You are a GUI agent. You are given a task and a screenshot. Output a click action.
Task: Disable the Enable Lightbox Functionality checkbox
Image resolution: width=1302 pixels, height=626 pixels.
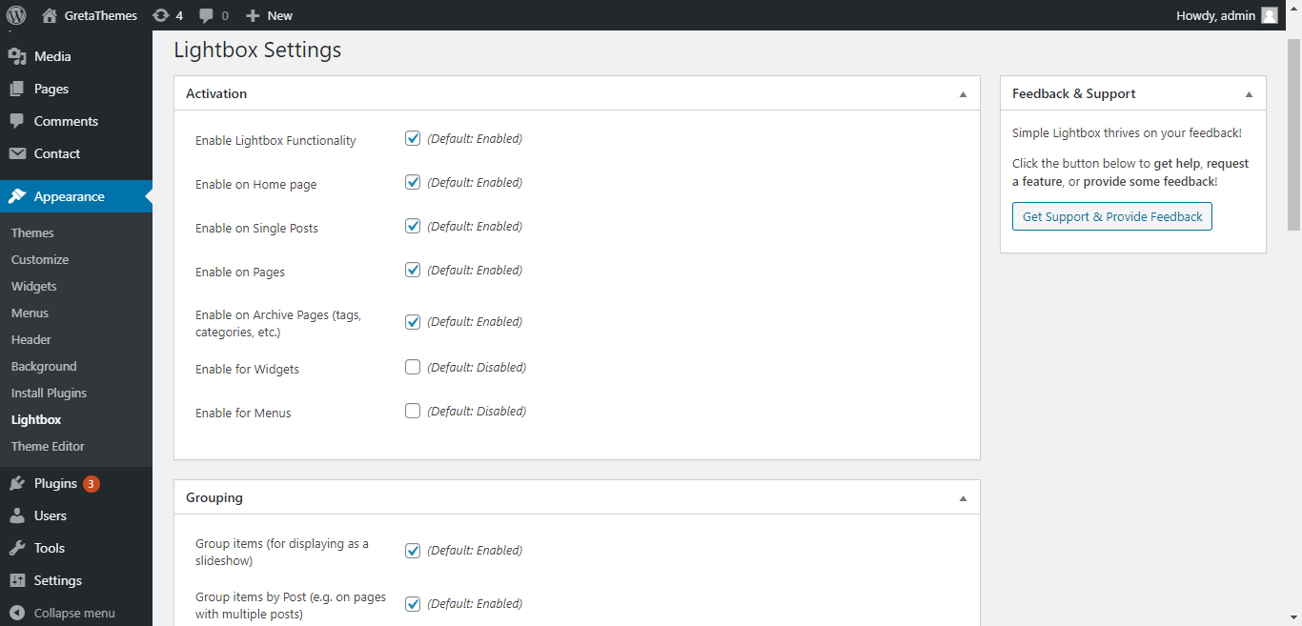pyautogui.click(x=413, y=138)
